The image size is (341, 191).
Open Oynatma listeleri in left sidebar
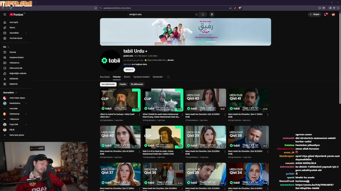(16, 58)
